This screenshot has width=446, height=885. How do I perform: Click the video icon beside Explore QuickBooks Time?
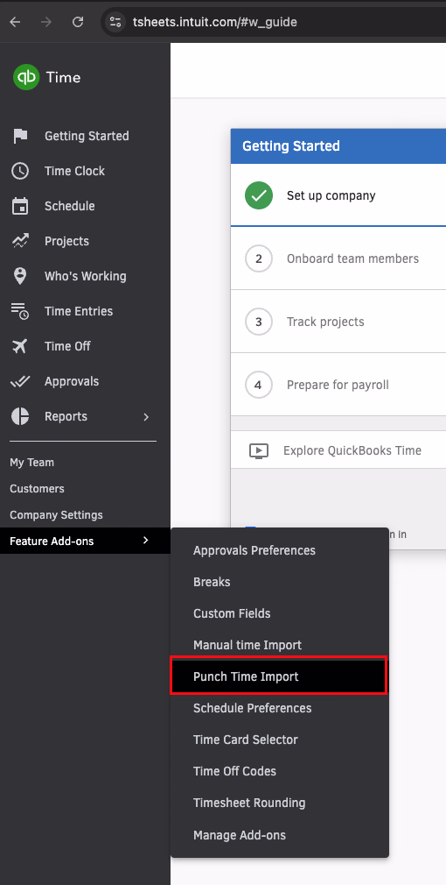click(259, 451)
